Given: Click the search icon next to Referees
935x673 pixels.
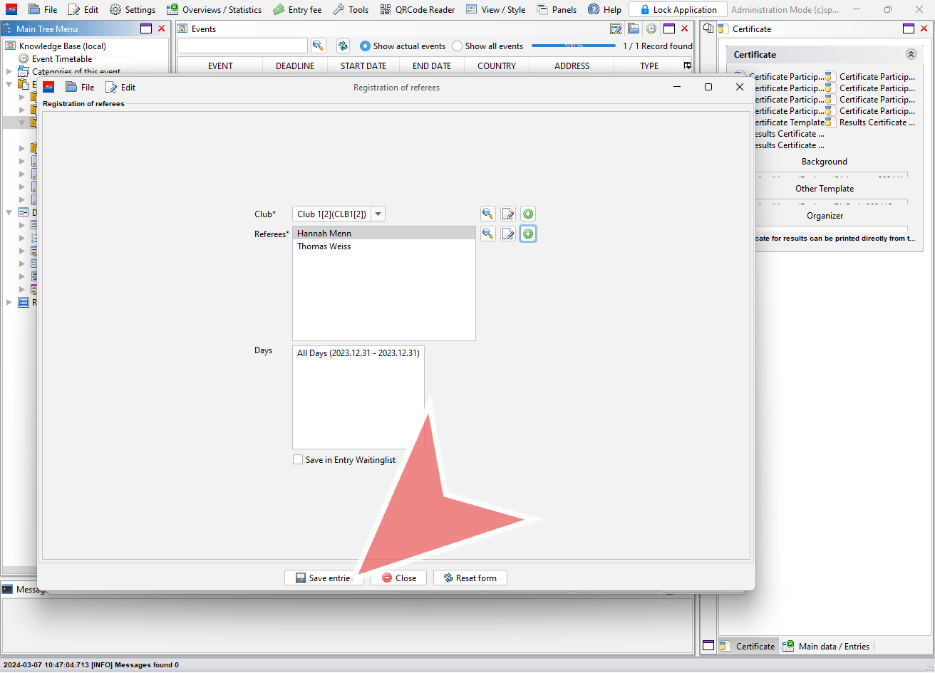Looking at the screenshot, I should click(x=487, y=234).
